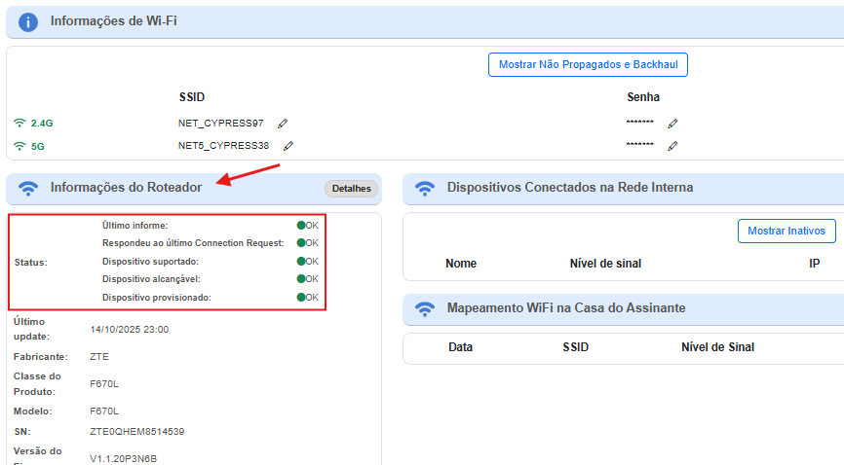The height and width of the screenshot is (465, 844).
Task: Click the Nome column header
Action: (x=461, y=264)
